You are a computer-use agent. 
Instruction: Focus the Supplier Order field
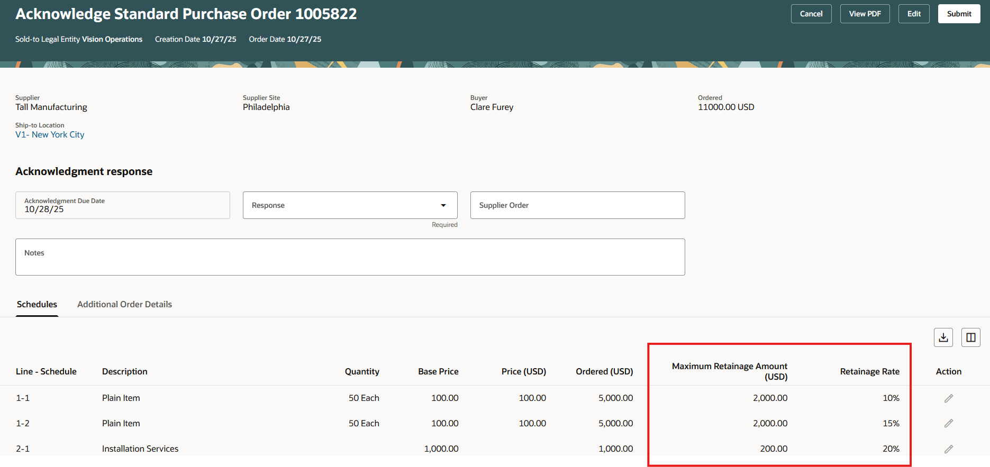pyautogui.click(x=578, y=205)
